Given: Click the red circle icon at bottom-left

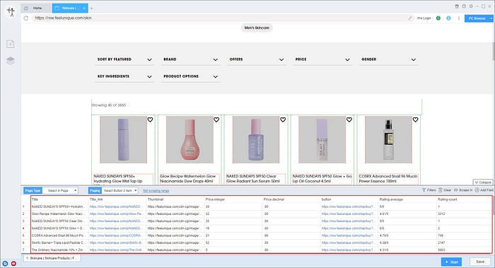Looking at the screenshot, I should point(13,263).
